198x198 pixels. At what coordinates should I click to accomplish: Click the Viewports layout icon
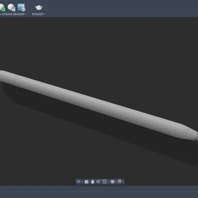click(119, 182)
